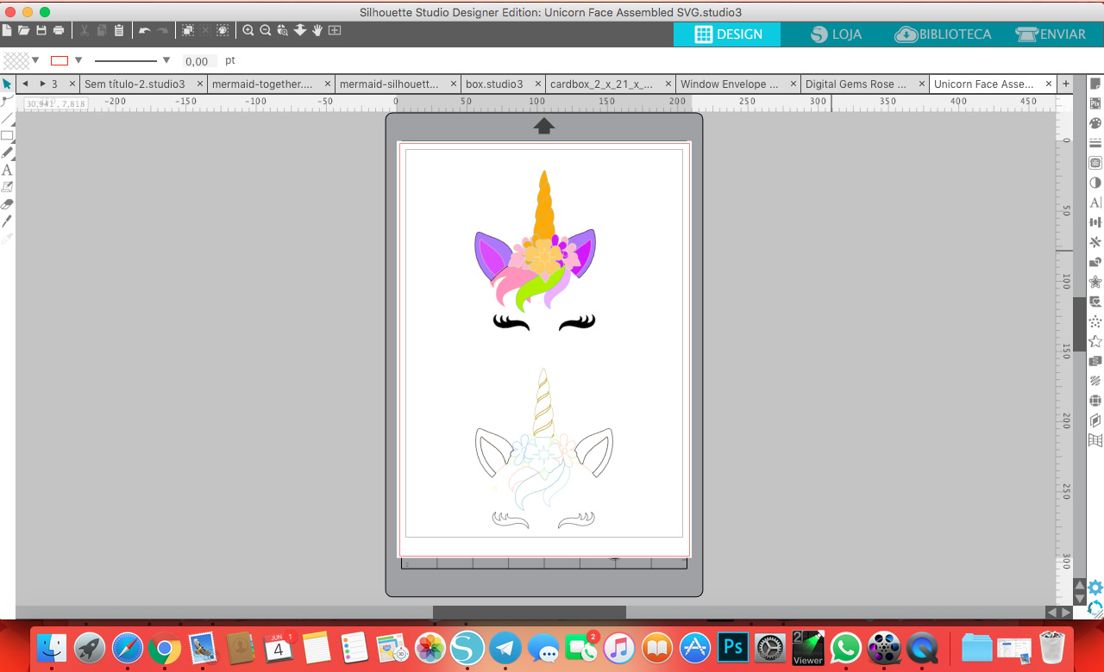This screenshot has width=1104, height=672.
Task: Click the Fit to Window icon
Action: click(335, 30)
